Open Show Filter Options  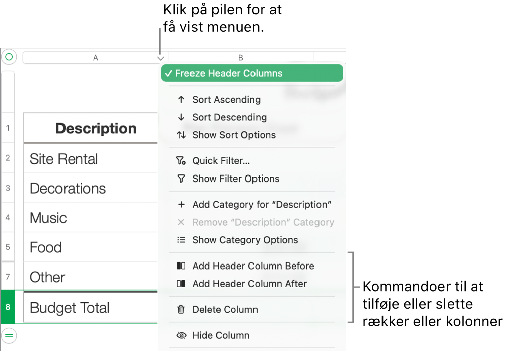pos(235,179)
